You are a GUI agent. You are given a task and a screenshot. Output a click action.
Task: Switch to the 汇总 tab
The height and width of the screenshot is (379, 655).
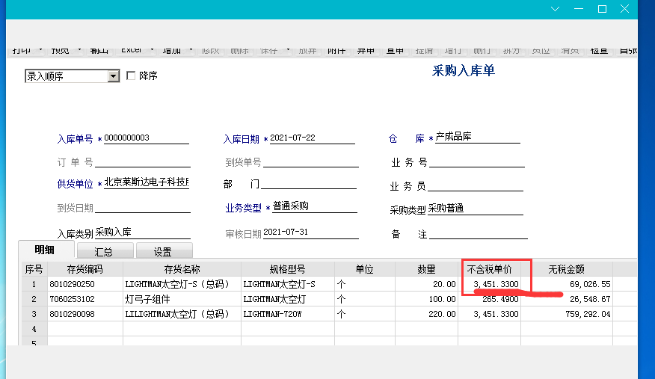click(x=104, y=252)
